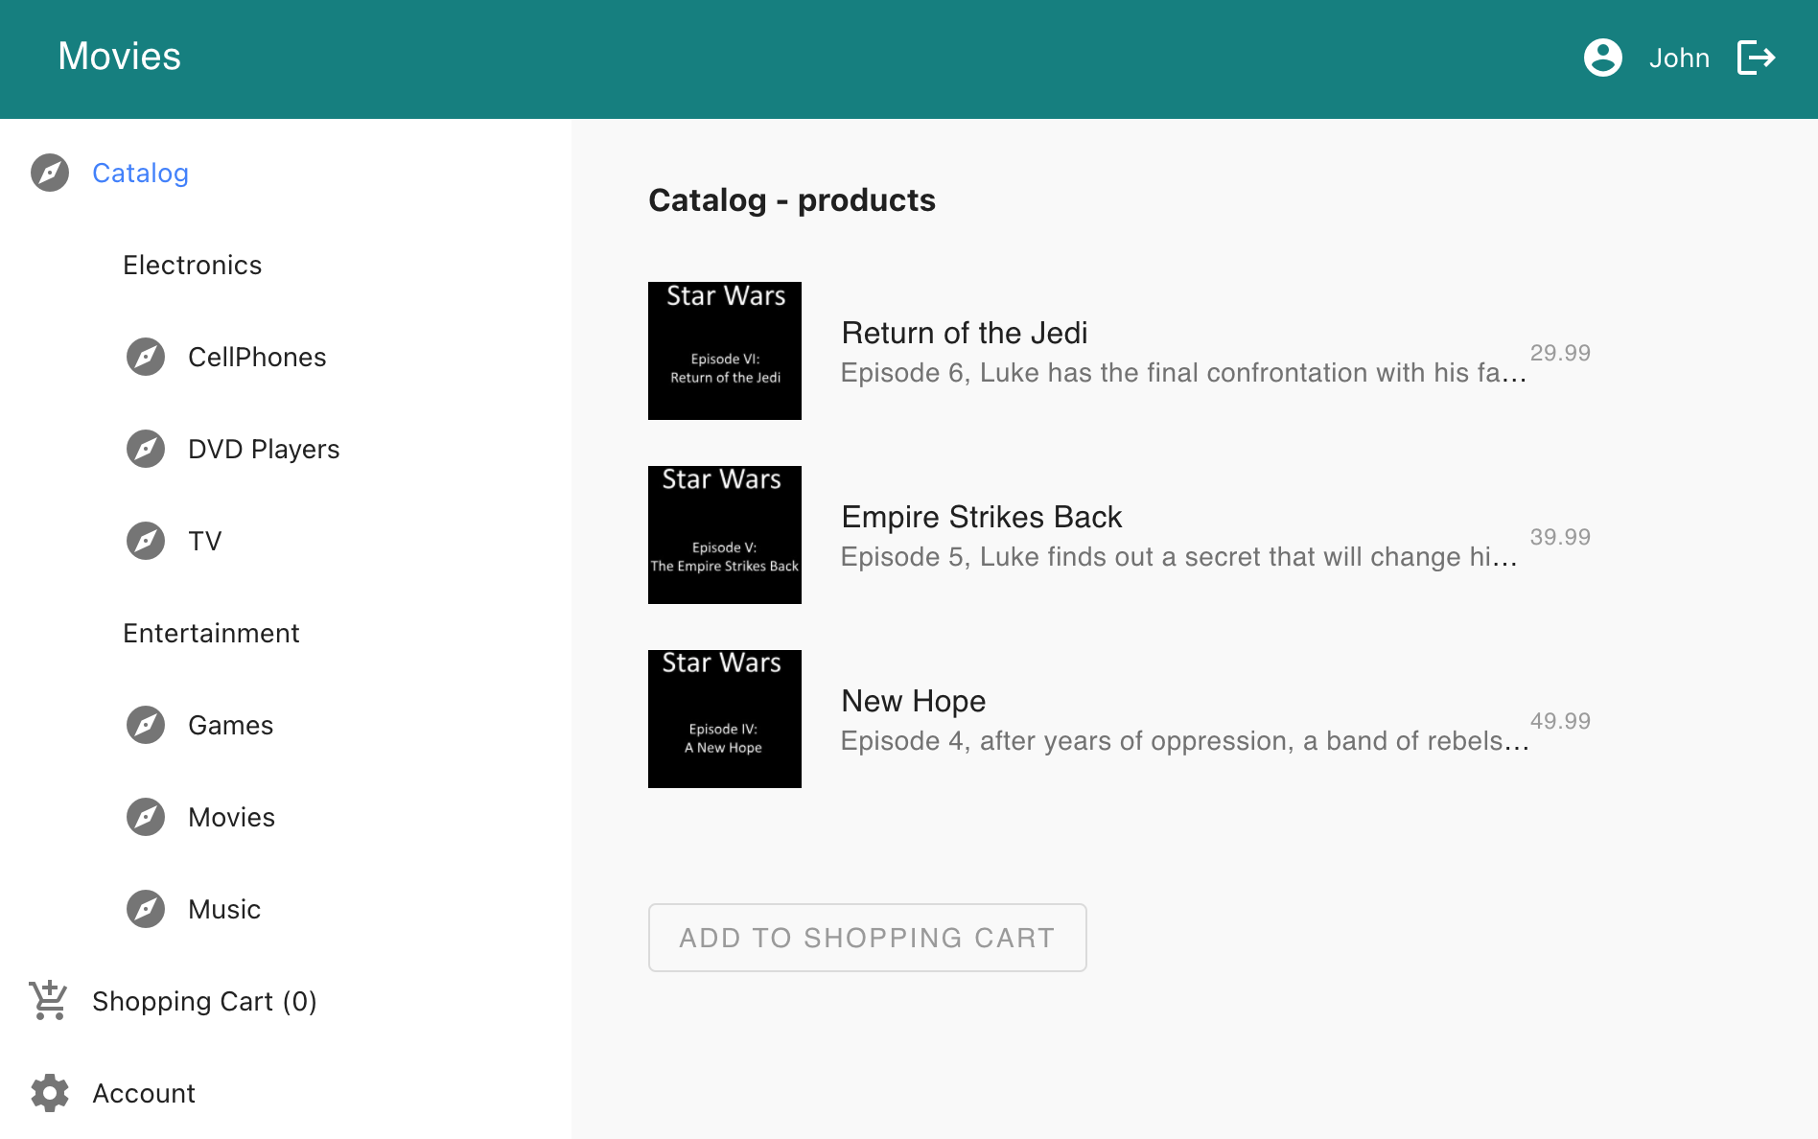Select the Return of the Jedi poster thumbnail
1818x1139 pixels.
[725, 351]
